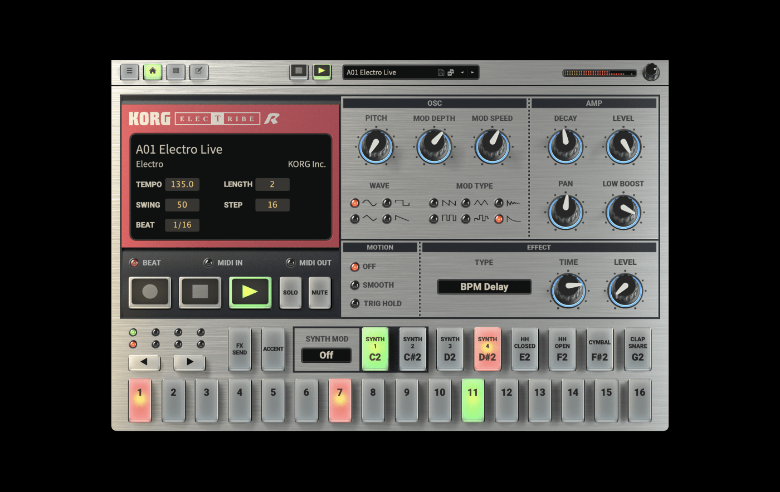The height and width of the screenshot is (492, 780).
Task: Select the square wave oscillator shape
Action: click(x=387, y=203)
